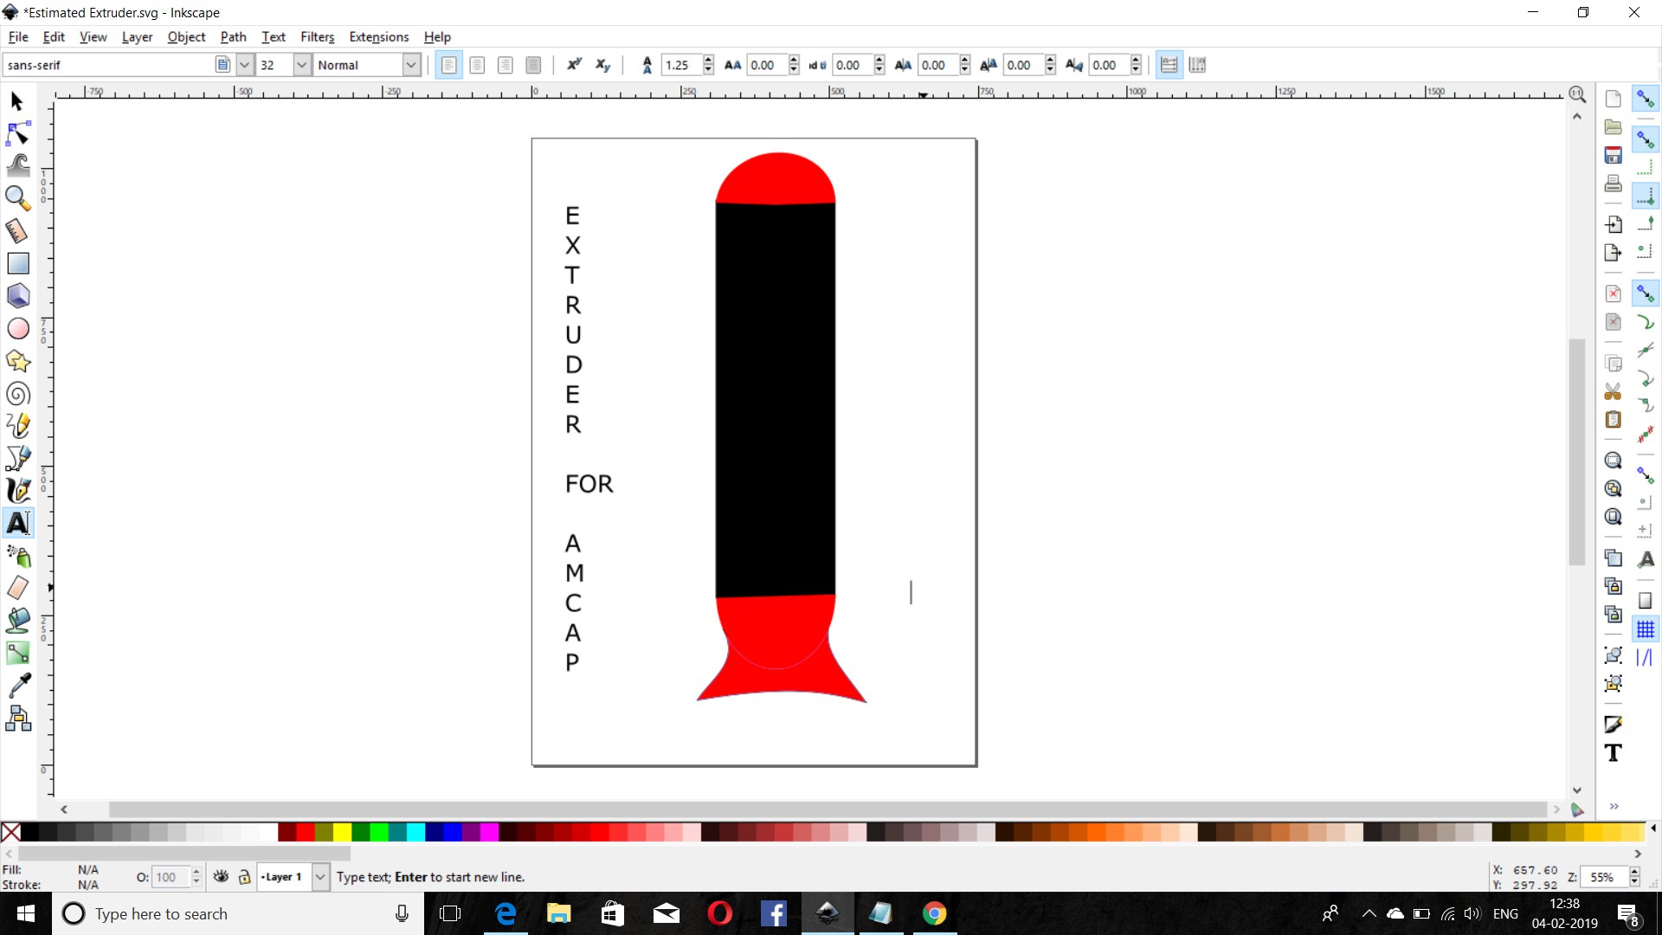Select the Zoom magnifier tool
This screenshot has height=935, width=1662.
17,198
